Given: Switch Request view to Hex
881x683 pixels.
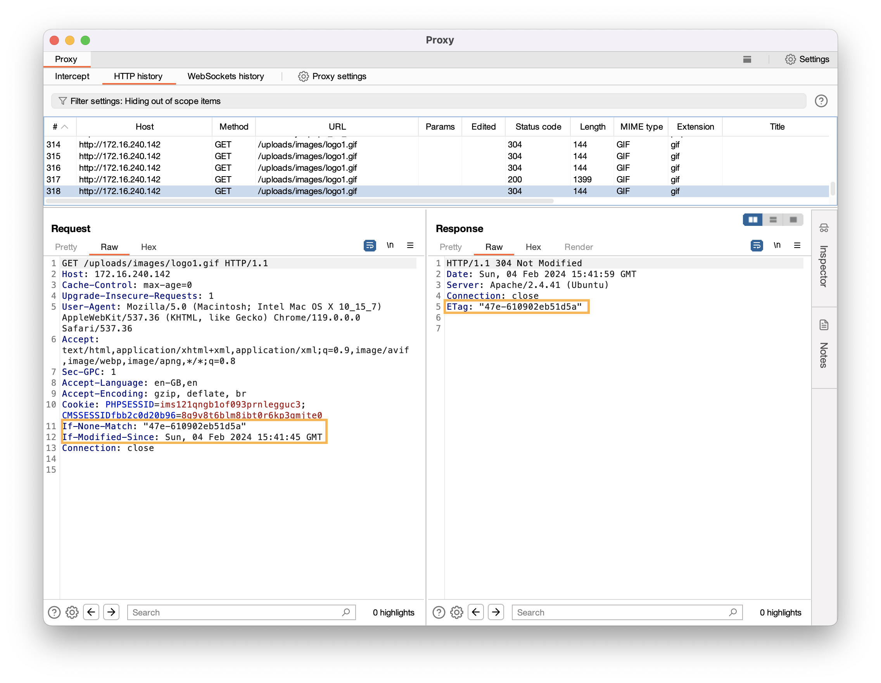Looking at the screenshot, I should (149, 247).
